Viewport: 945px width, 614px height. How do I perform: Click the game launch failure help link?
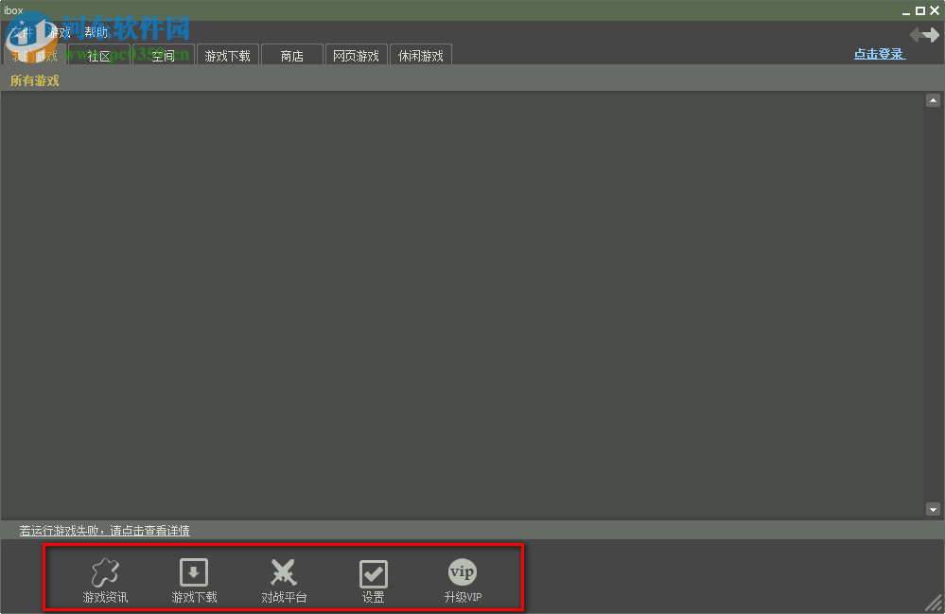point(104,530)
